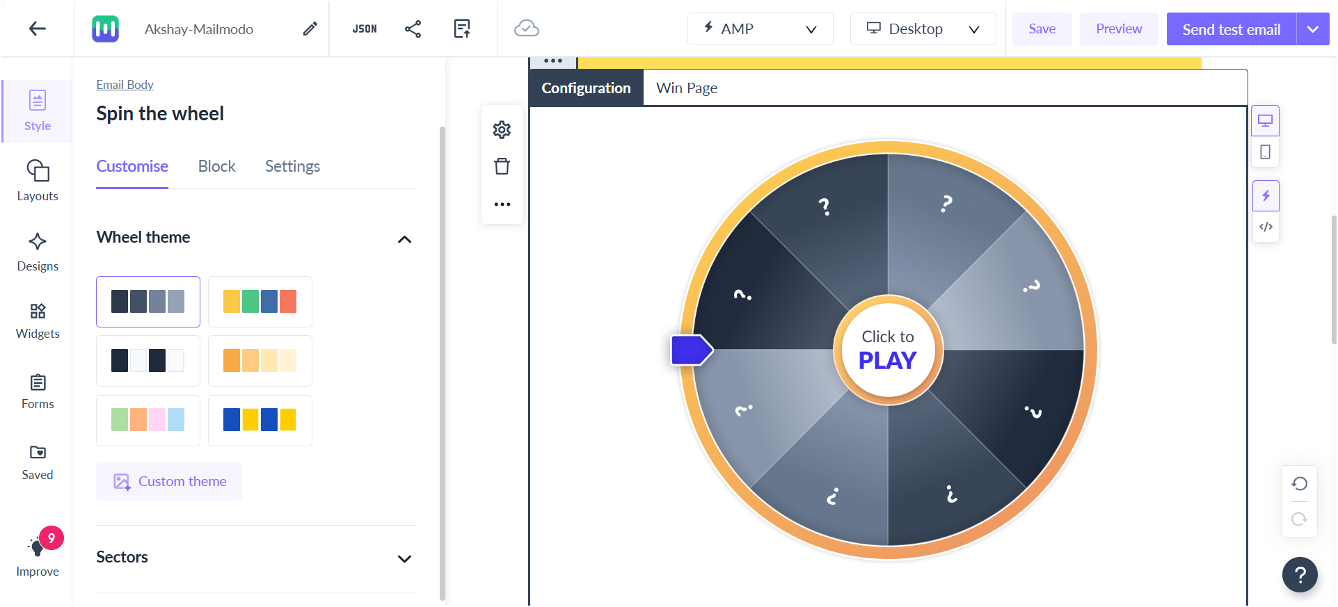
Task: Open the help question mark button
Action: (1300, 574)
